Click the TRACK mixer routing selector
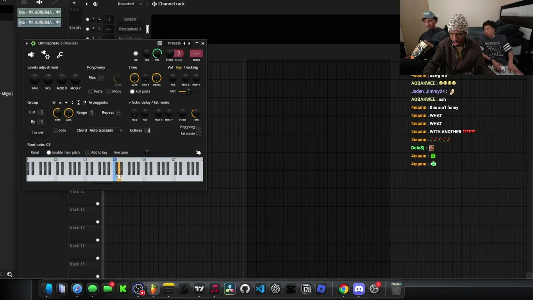Viewport: 533px width, 300px height. [196, 54]
